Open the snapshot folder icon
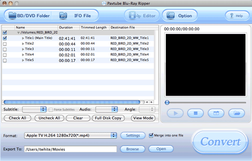252x161 pixels. pyautogui.click(x=237, y=113)
